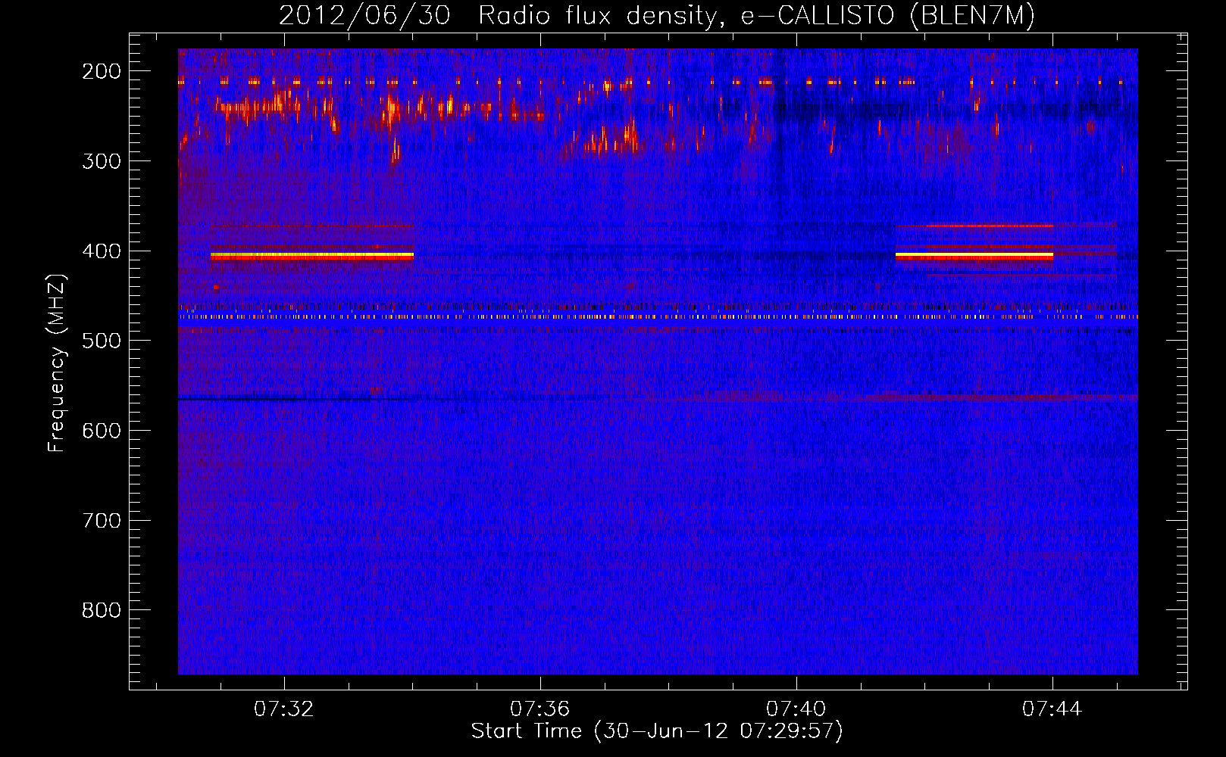Screen dimensions: 1226x757
Task: Click the 700 frequency tick label
Action: (x=102, y=521)
